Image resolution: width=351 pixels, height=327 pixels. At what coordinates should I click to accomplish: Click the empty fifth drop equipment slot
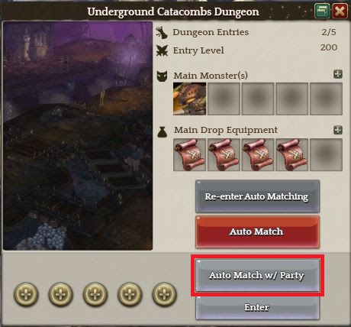pos(326,154)
